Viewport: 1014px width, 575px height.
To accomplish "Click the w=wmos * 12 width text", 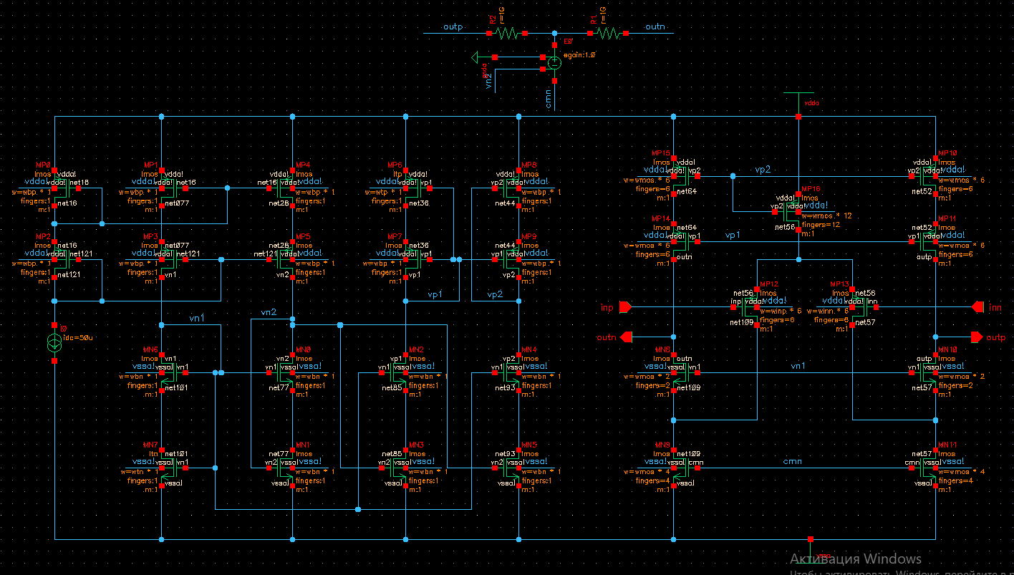I will tap(827, 216).
